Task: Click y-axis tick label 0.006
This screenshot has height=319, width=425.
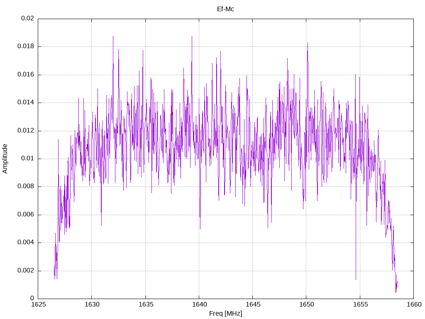Action: tap(26, 215)
